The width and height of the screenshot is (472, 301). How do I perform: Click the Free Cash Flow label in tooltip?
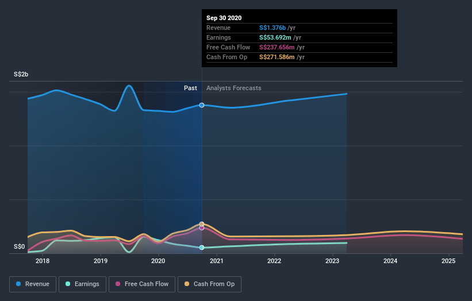(x=228, y=47)
